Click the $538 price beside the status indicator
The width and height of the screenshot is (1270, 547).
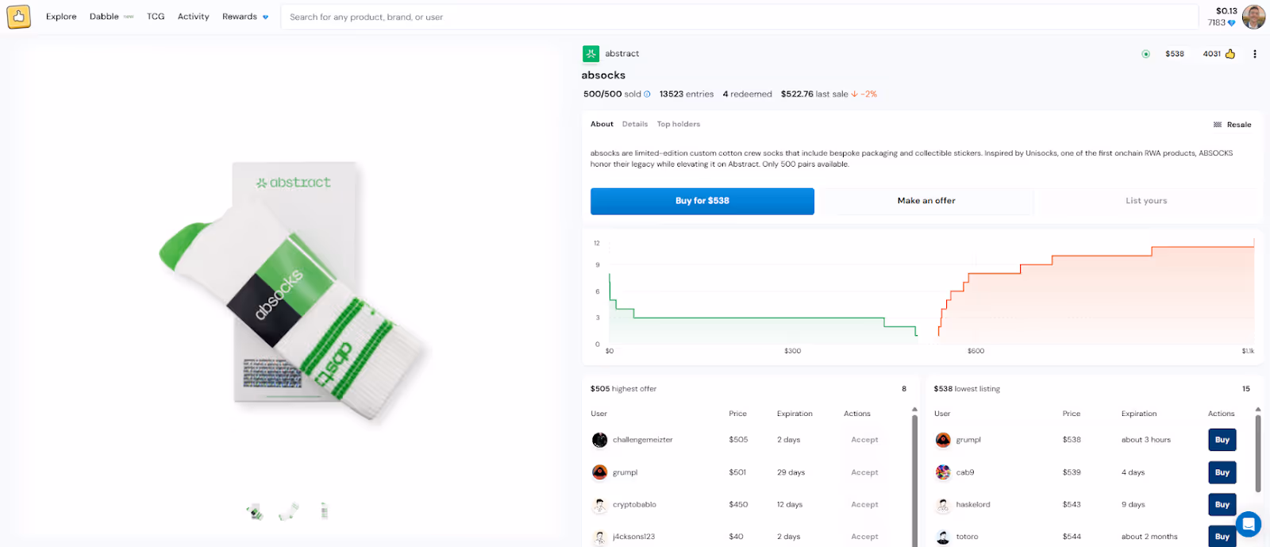1175,54
